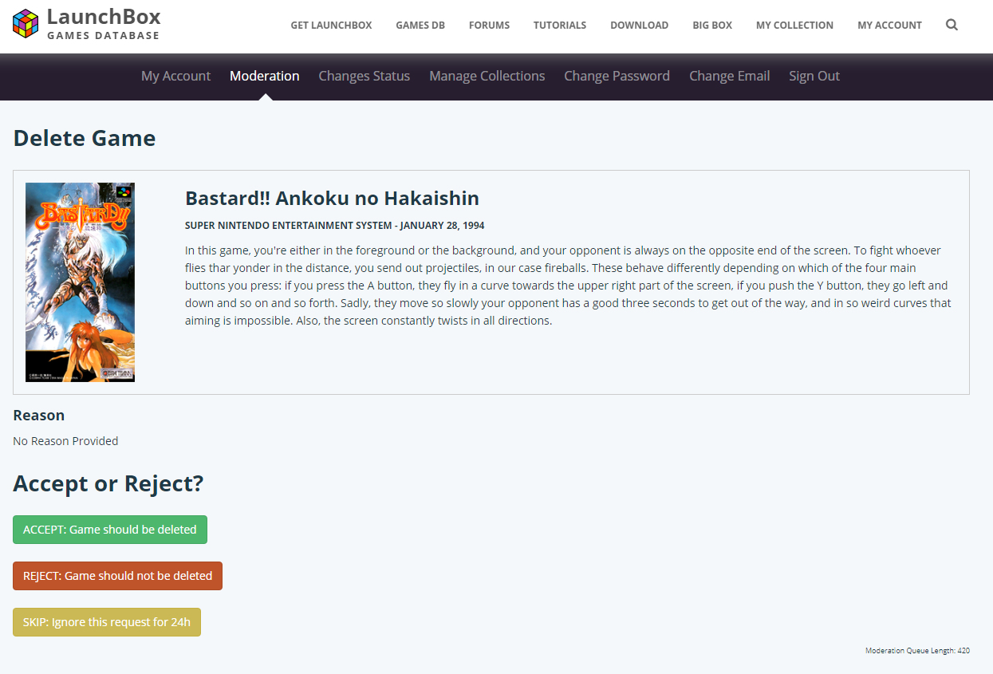The height and width of the screenshot is (674, 993).
Task: Select the Moderation tab
Action: (x=264, y=76)
